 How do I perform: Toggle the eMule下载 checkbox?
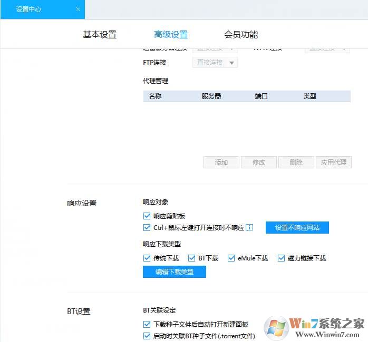pos(231,258)
